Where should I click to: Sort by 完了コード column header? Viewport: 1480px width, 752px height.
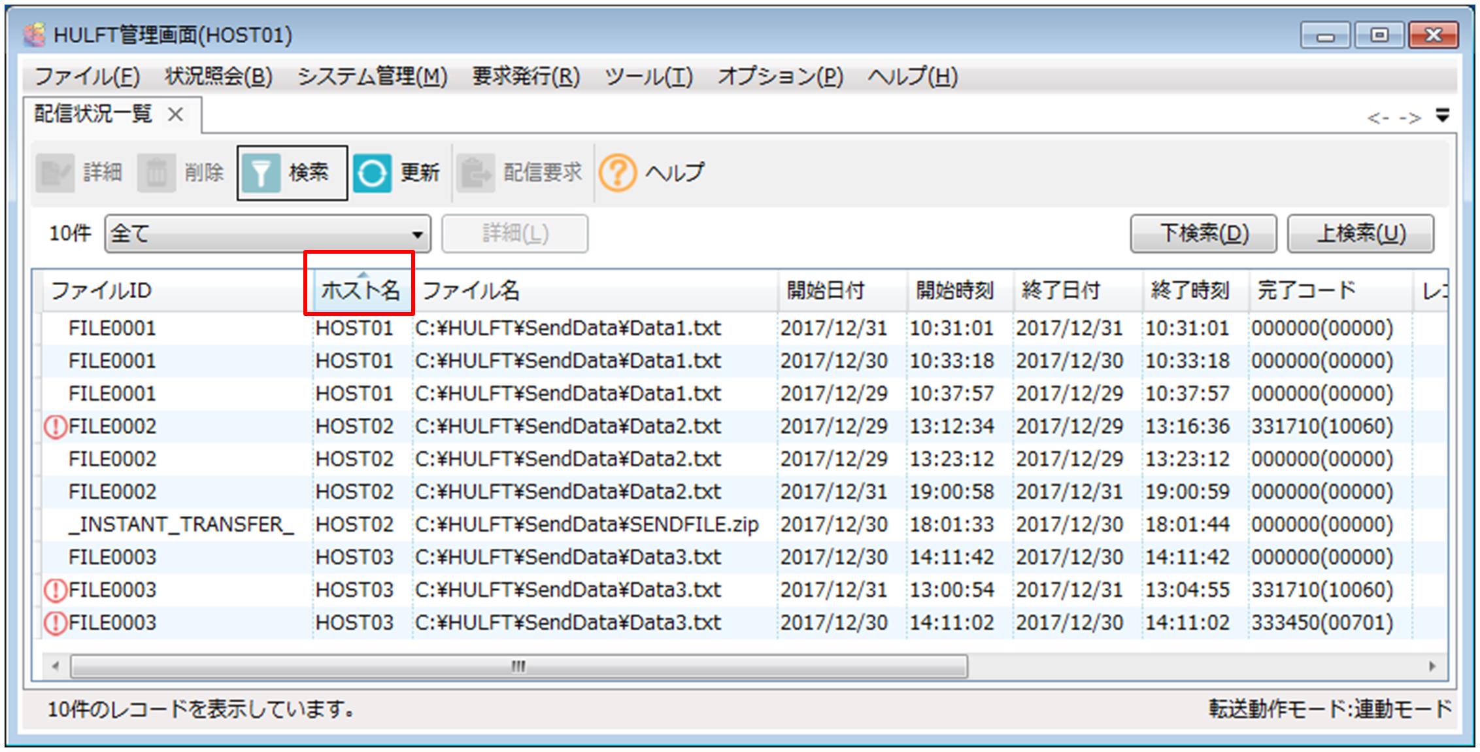coord(1331,290)
